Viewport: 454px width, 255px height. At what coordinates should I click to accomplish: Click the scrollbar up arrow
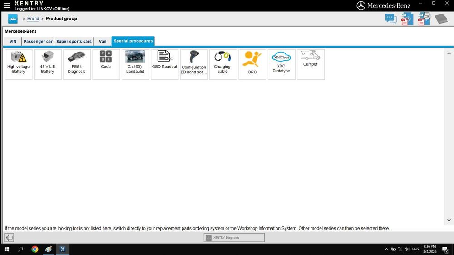tap(449, 53)
